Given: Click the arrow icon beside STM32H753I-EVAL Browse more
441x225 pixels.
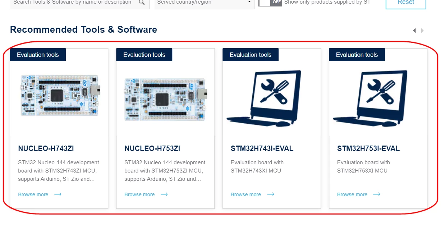Looking at the screenshot, I should tap(377, 194).
